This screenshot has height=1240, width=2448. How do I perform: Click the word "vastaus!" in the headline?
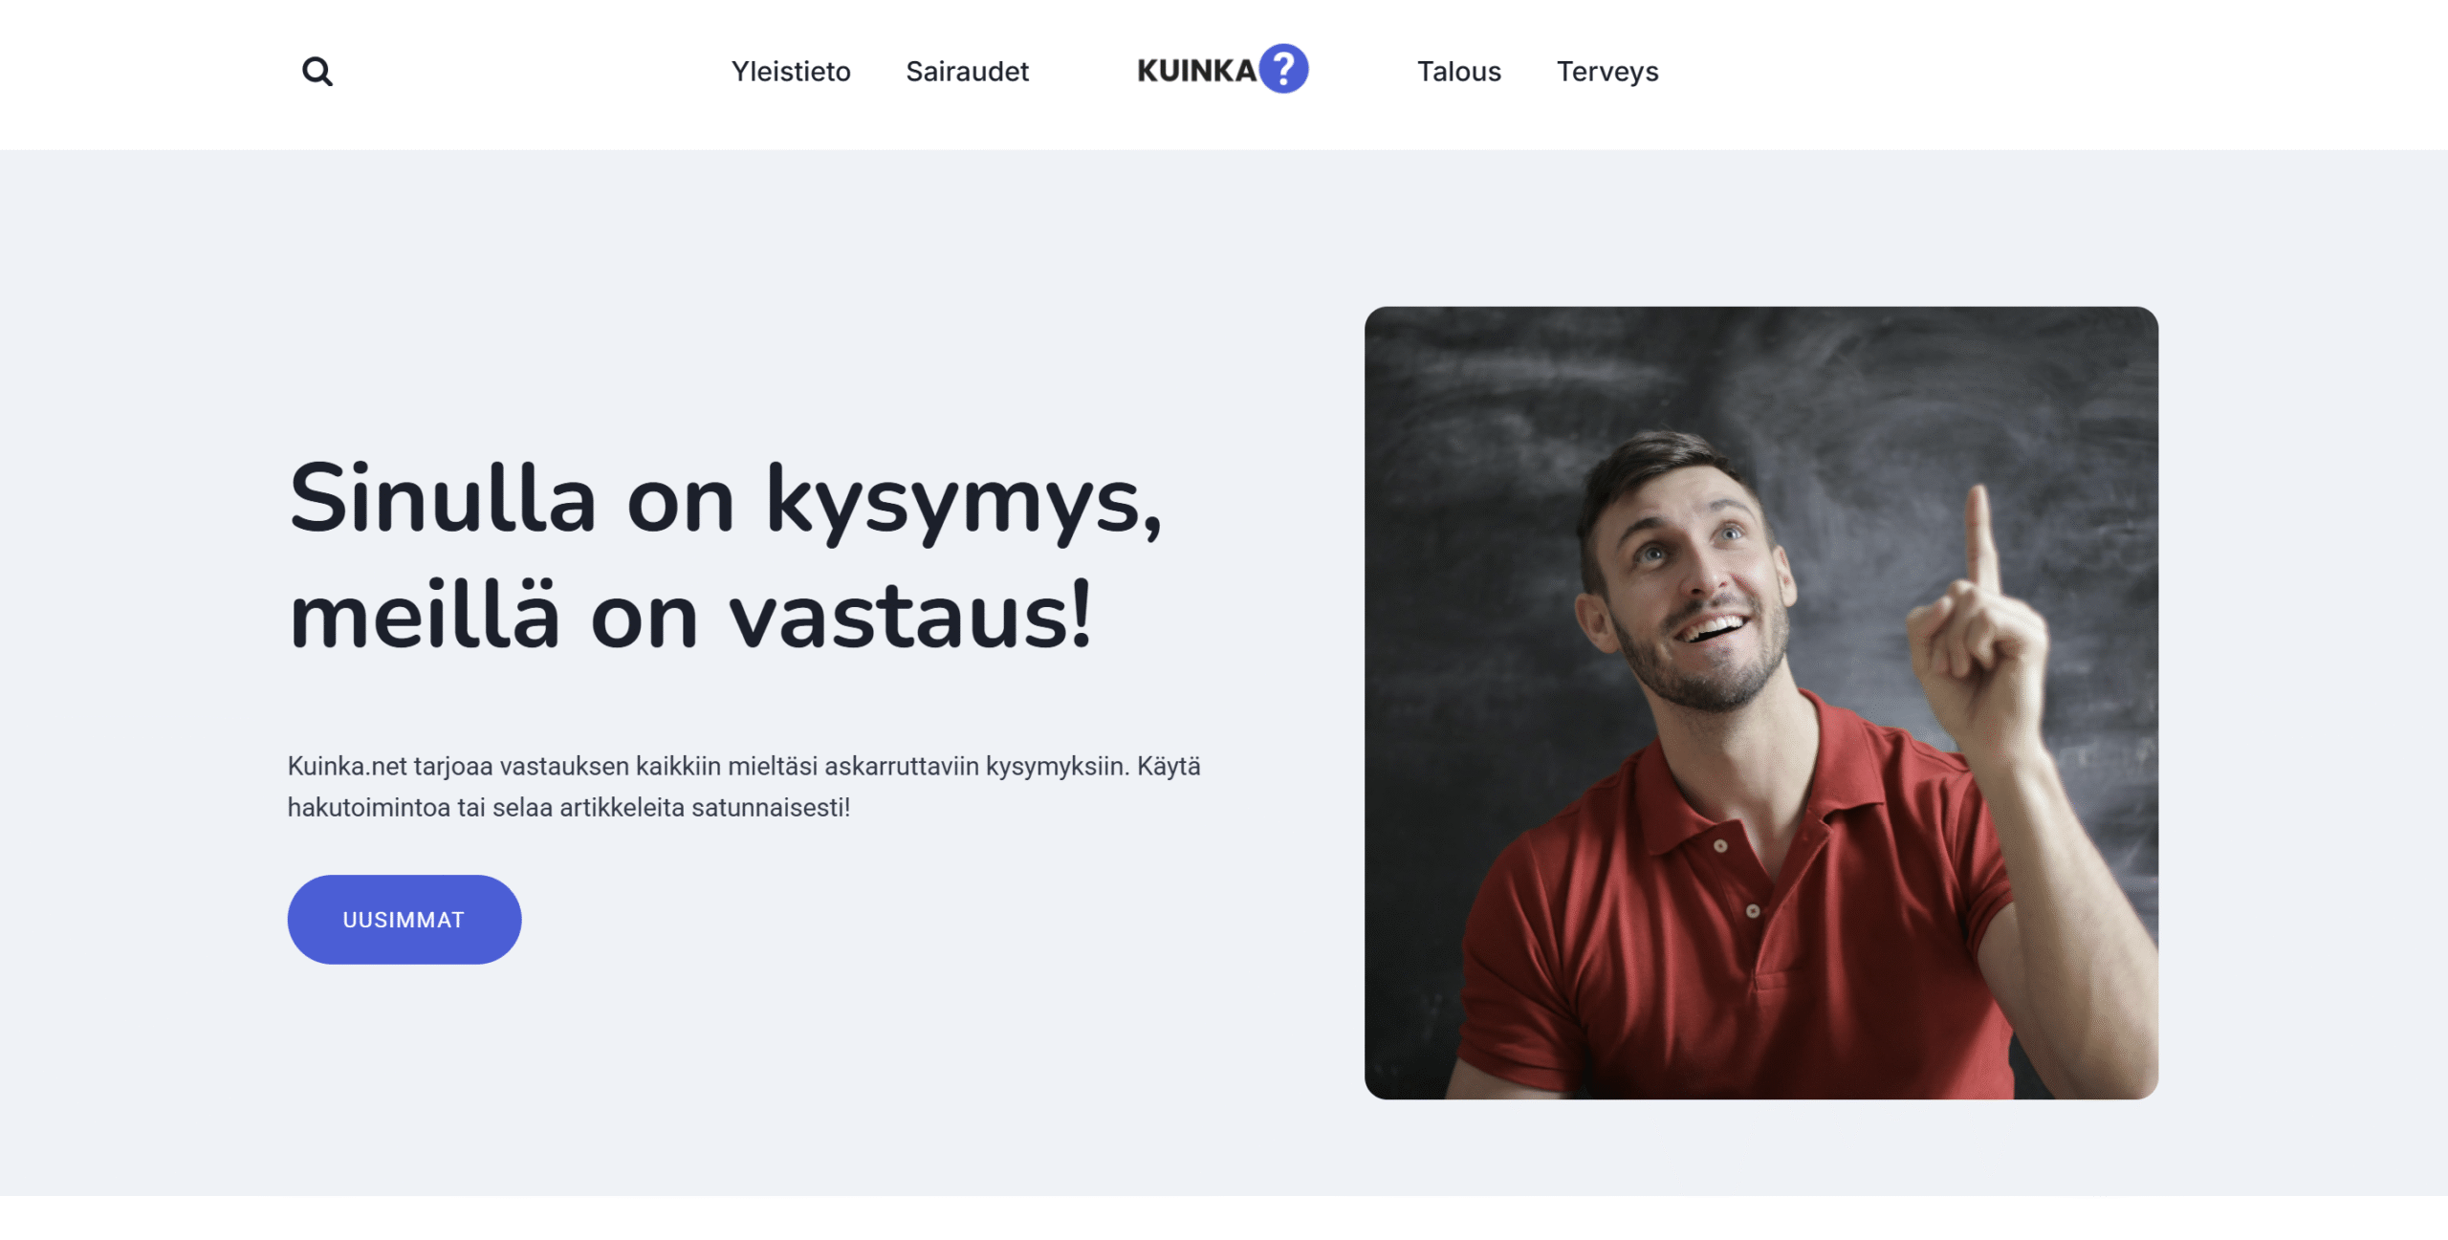tap(909, 616)
